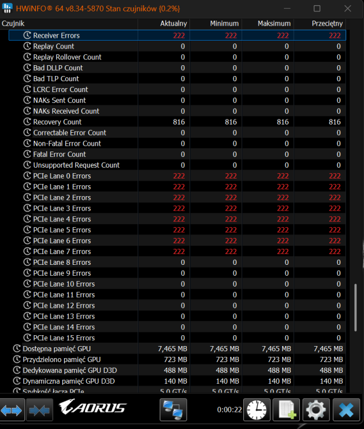Screen dimensions: 364x429
Task: Maximize the HWiNFO sensor window
Action: (317, 9)
